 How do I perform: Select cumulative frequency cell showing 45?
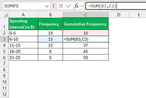tap(86, 51)
